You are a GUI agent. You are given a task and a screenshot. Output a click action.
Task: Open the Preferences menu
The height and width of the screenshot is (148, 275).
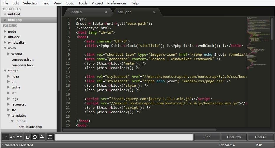point(117,3)
